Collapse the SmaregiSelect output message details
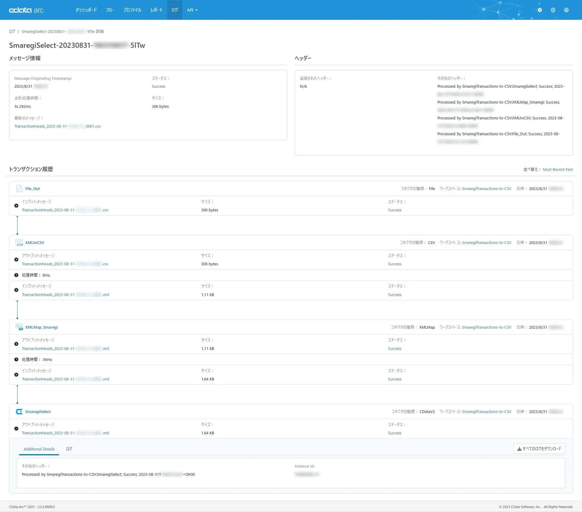Screen dimensions: 582x512 16,429
